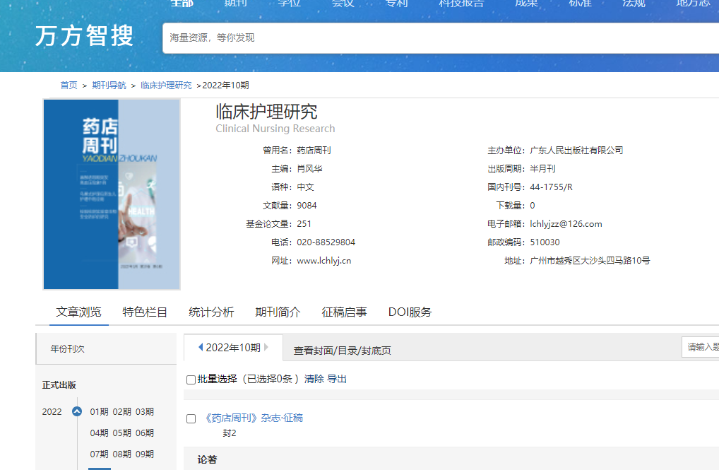Go to next issue with right arrow
The width and height of the screenshot is (719, 470).
266,347
